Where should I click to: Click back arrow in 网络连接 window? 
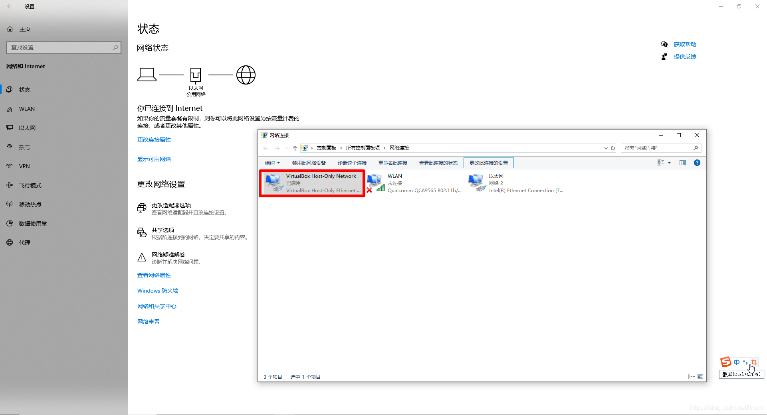[x=266, y=148]
